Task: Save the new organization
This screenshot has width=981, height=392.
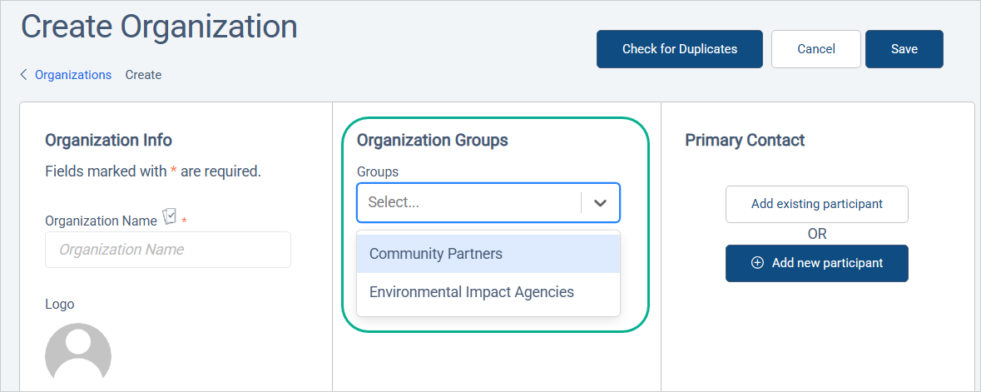Action: pos(904,49)
